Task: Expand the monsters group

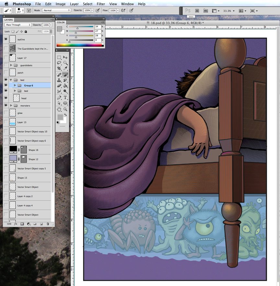Action: [x=11, y=105]
